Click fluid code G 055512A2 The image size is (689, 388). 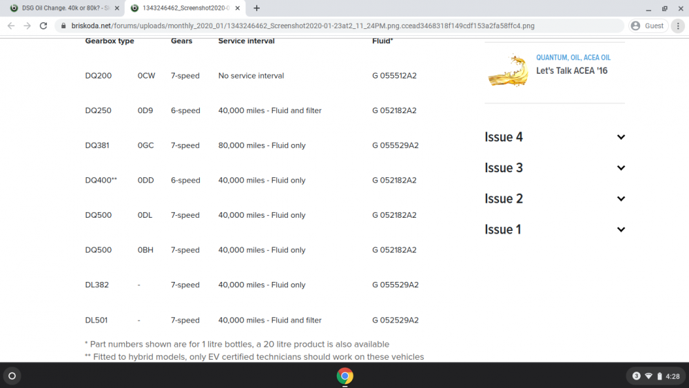394,76
